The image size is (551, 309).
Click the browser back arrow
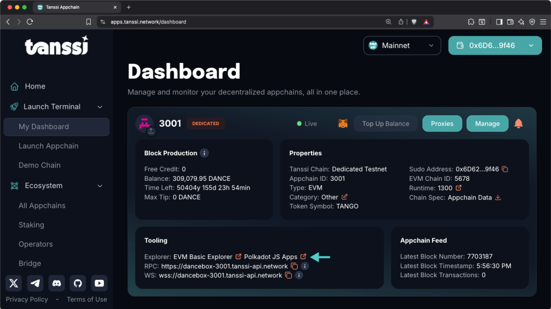[x=8, y=22]
